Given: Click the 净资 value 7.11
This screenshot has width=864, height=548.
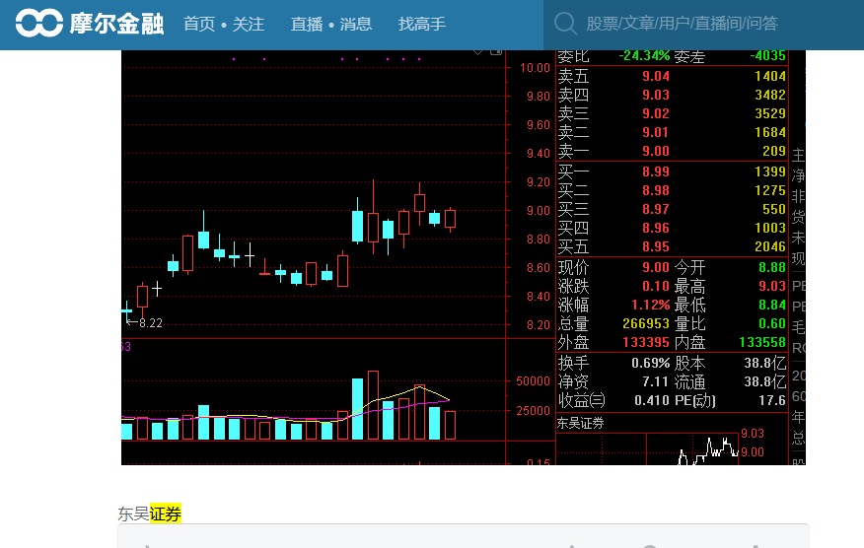Looking at the screenshot, I should pyautogui.click(x=655, y=381).
